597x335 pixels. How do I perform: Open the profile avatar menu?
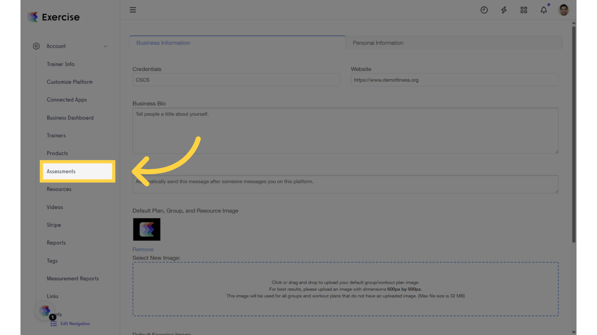pyautogui.click(x=563, y=10)
